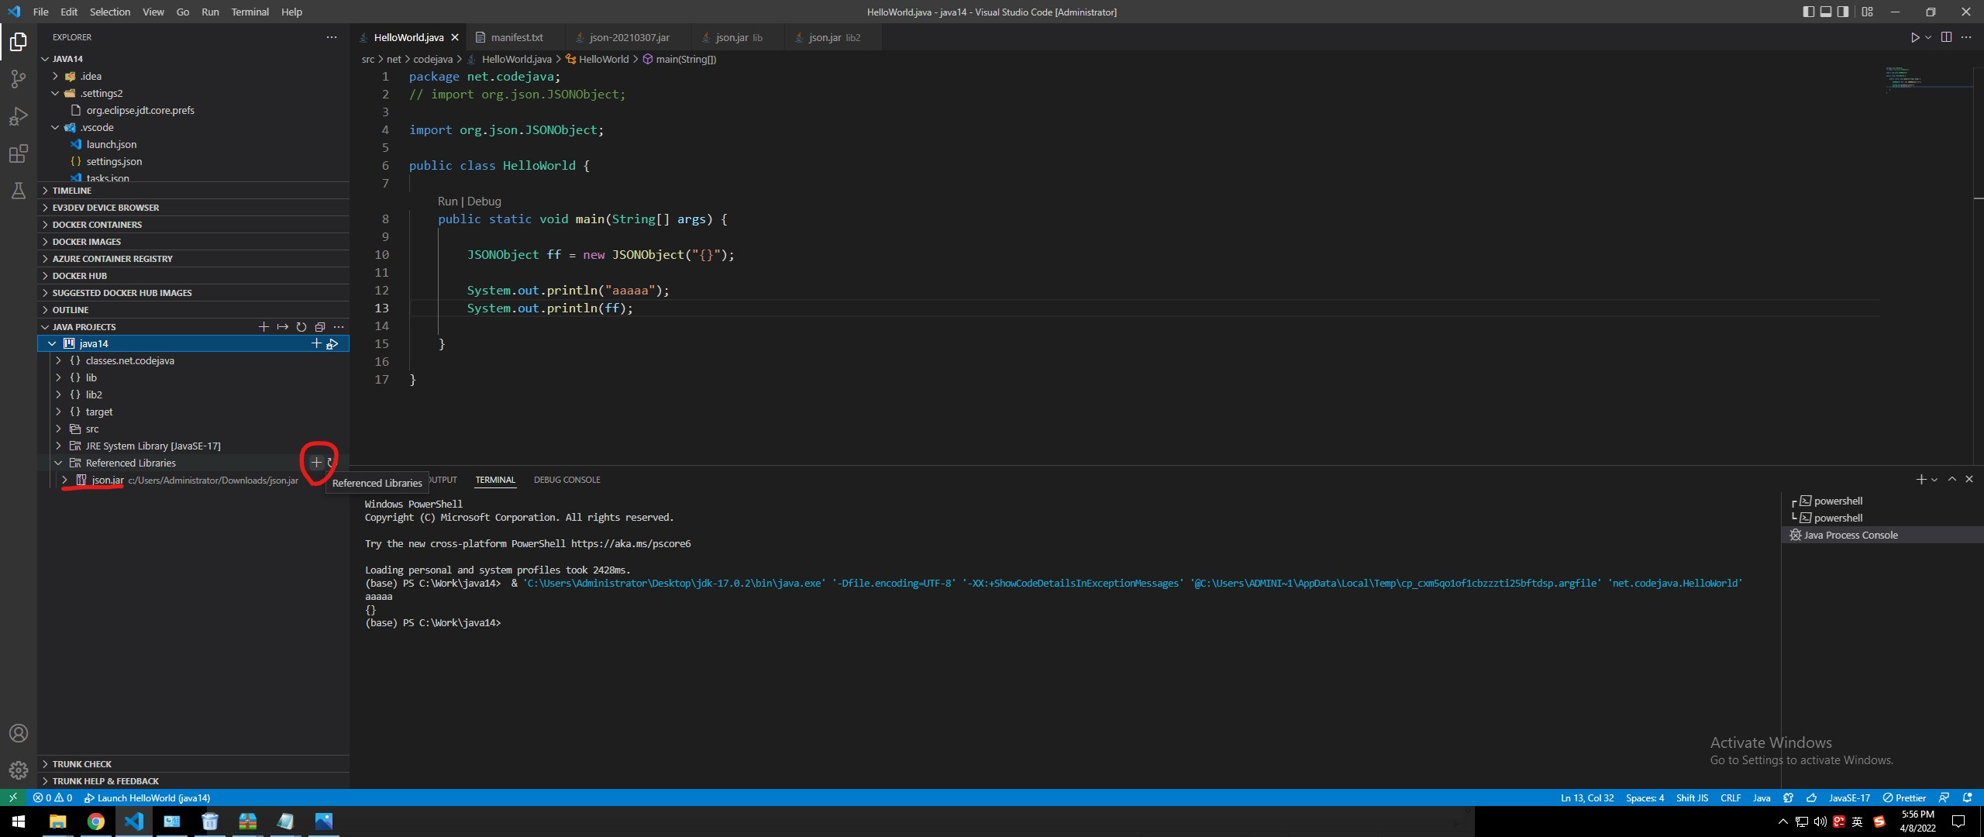This screenshot has height=837, width=1984.
Task: Click the Debug code lens above main
Action: pos(484,201)
